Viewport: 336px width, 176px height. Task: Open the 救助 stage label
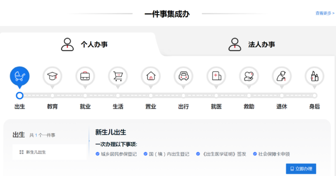pos(249,106)
